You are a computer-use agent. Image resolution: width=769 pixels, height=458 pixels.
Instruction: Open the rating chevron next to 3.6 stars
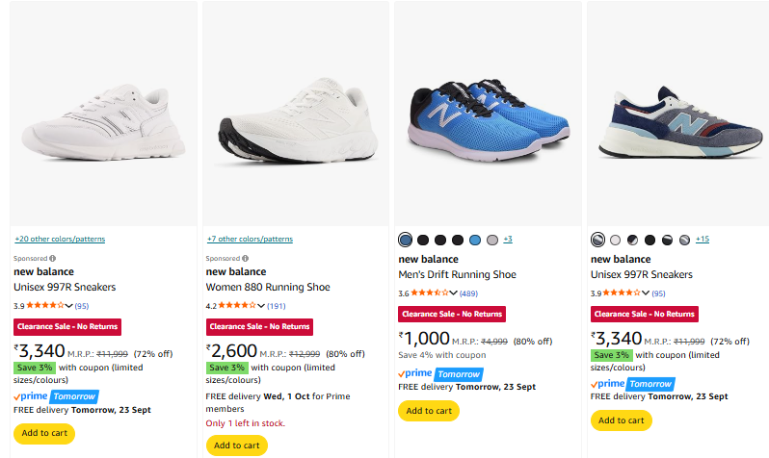pos(453,293)
